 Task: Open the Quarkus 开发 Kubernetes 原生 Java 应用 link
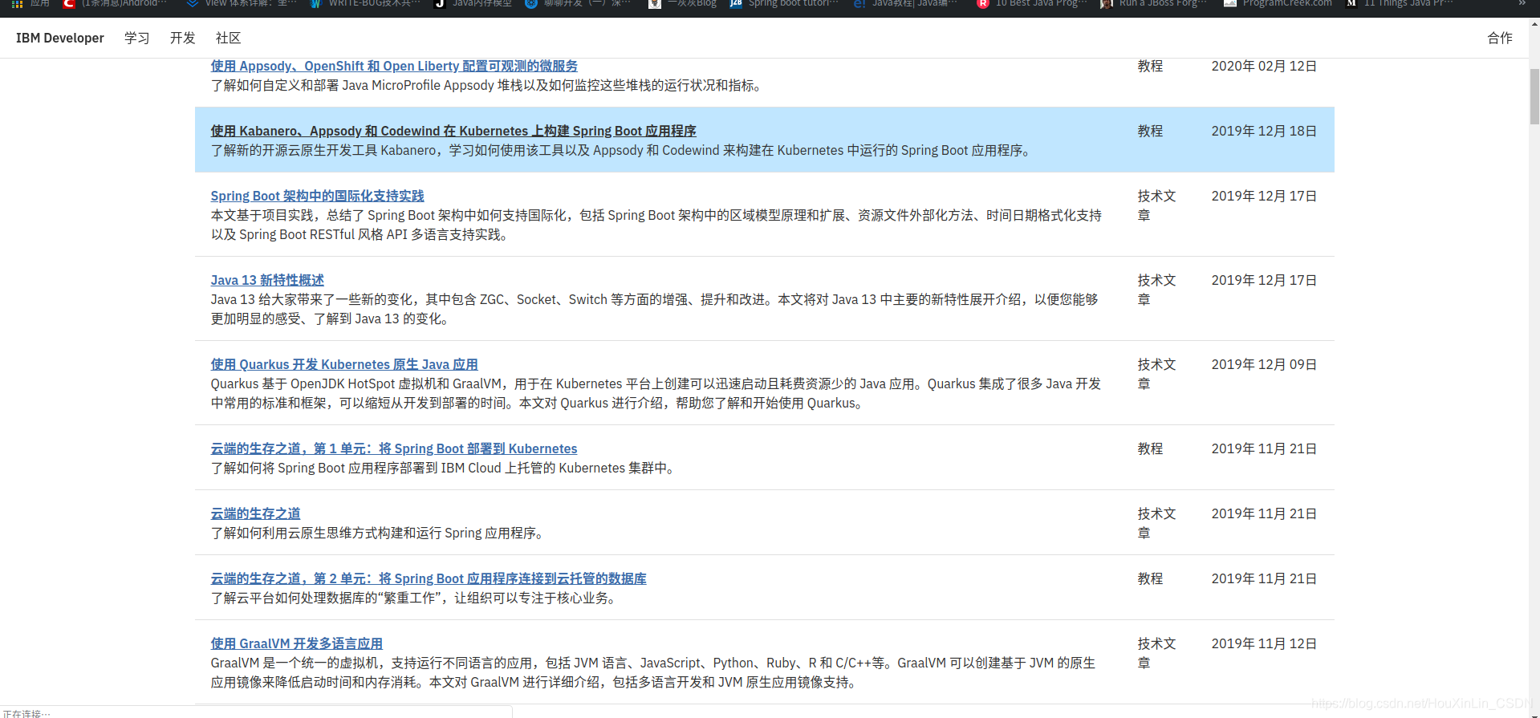[x=344, y=364]
